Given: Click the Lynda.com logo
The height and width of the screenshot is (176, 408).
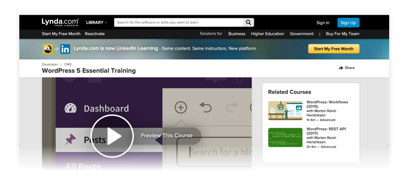Looking at the screenshot, I should pos(60,22).
